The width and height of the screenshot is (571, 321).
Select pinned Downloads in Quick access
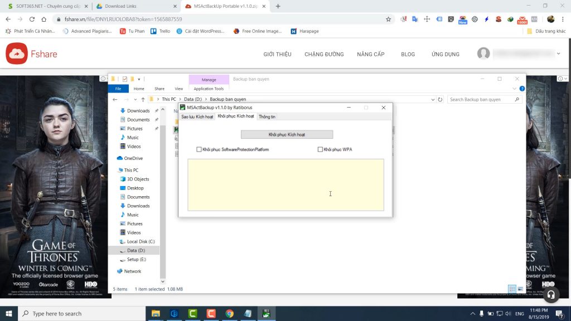tap(138, 111)
